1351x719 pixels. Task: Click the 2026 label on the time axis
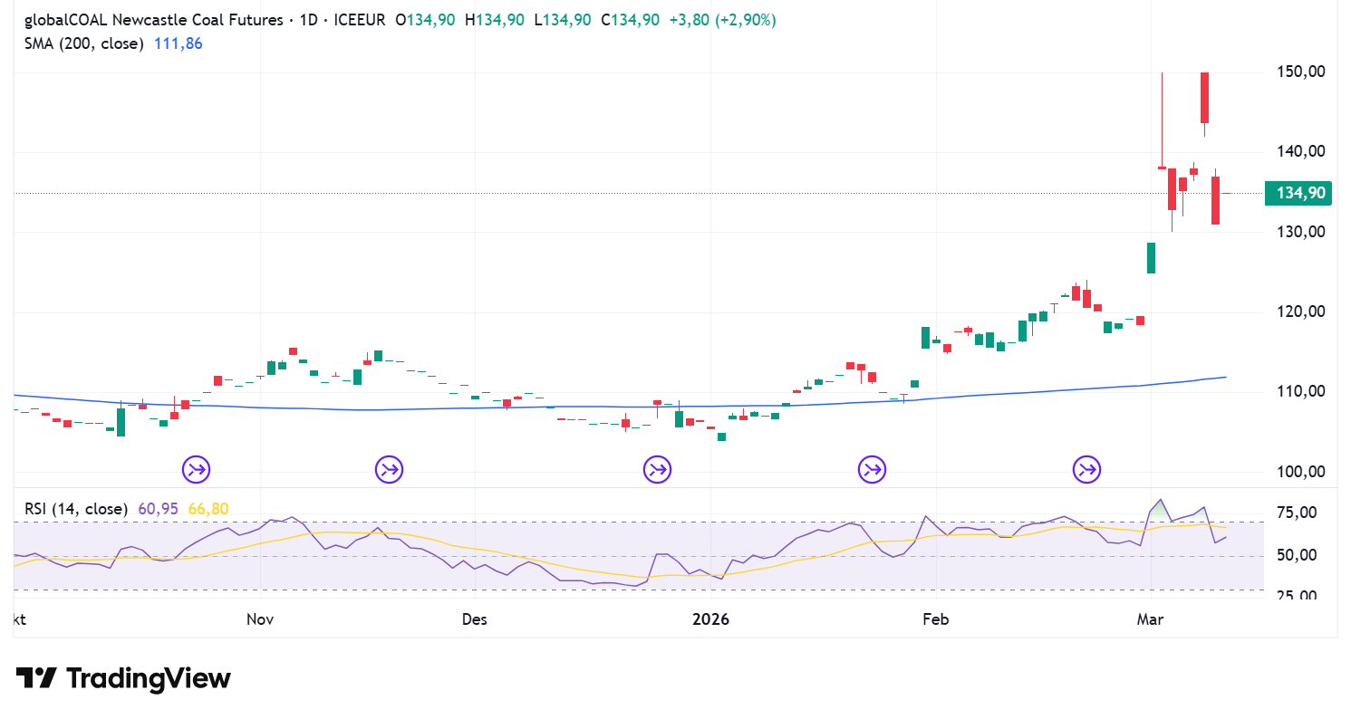709,620
